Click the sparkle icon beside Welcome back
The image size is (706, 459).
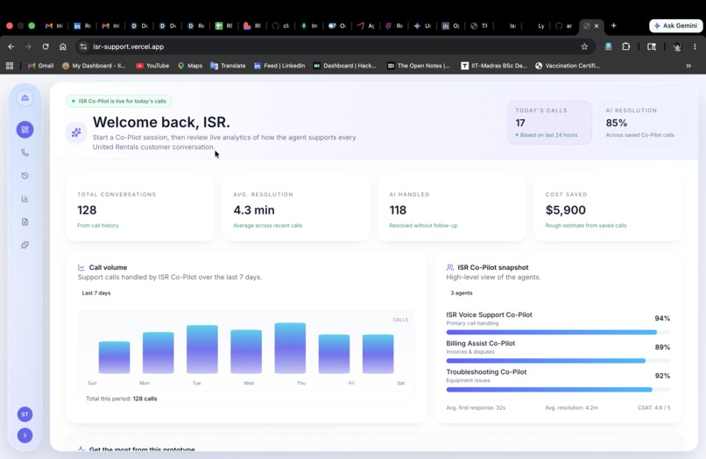coord(76,132)
